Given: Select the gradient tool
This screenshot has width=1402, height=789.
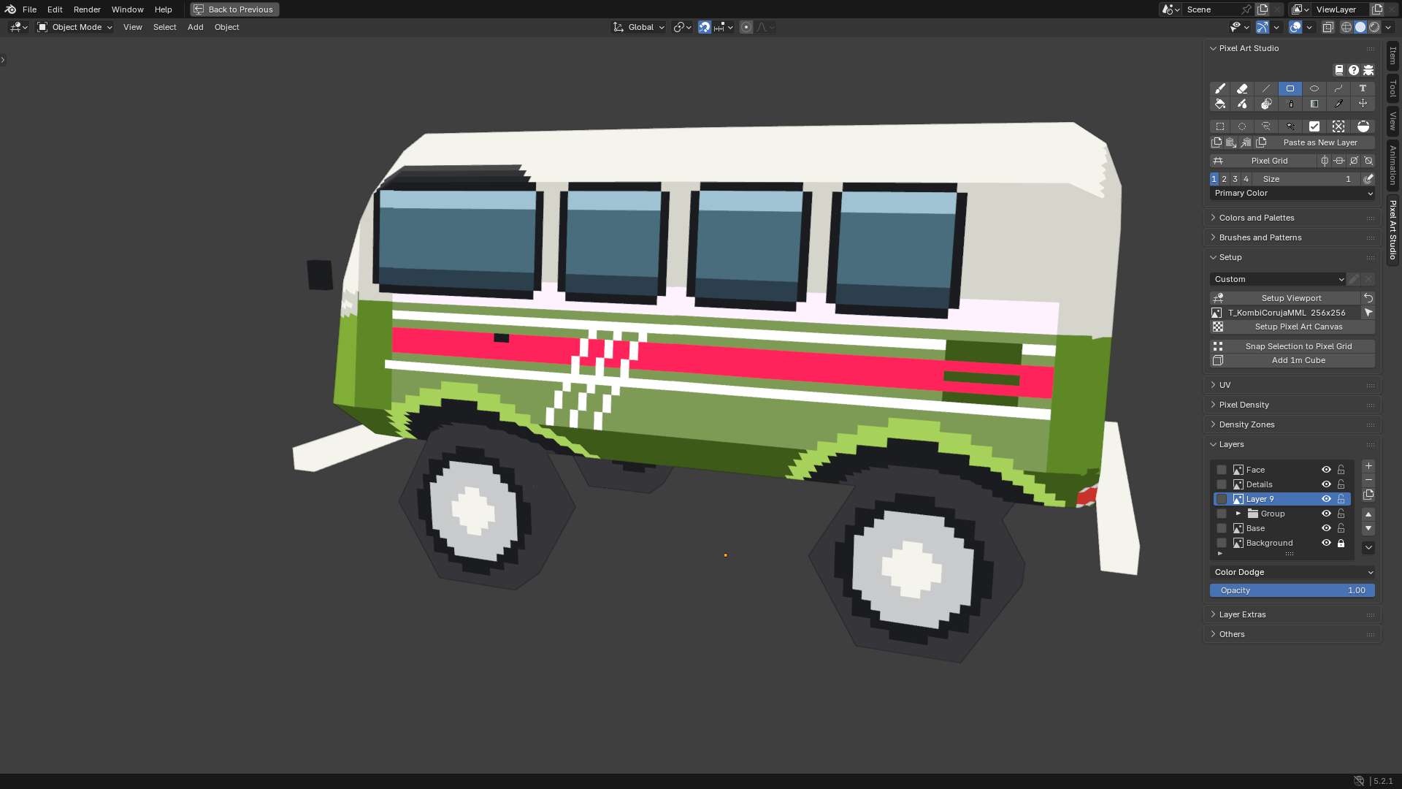Looking at the screenshot, I should [1314, 104].
